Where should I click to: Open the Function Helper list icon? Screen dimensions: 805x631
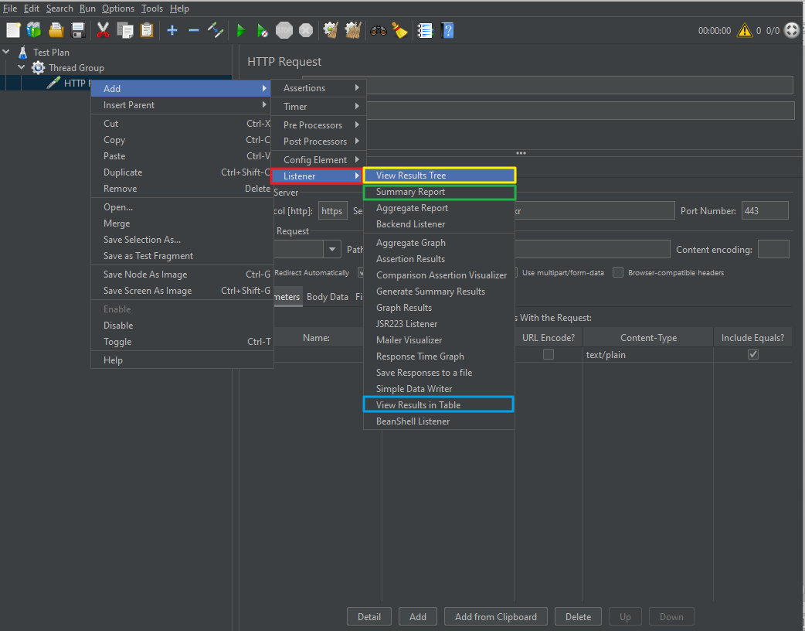(x=425, y=30)
